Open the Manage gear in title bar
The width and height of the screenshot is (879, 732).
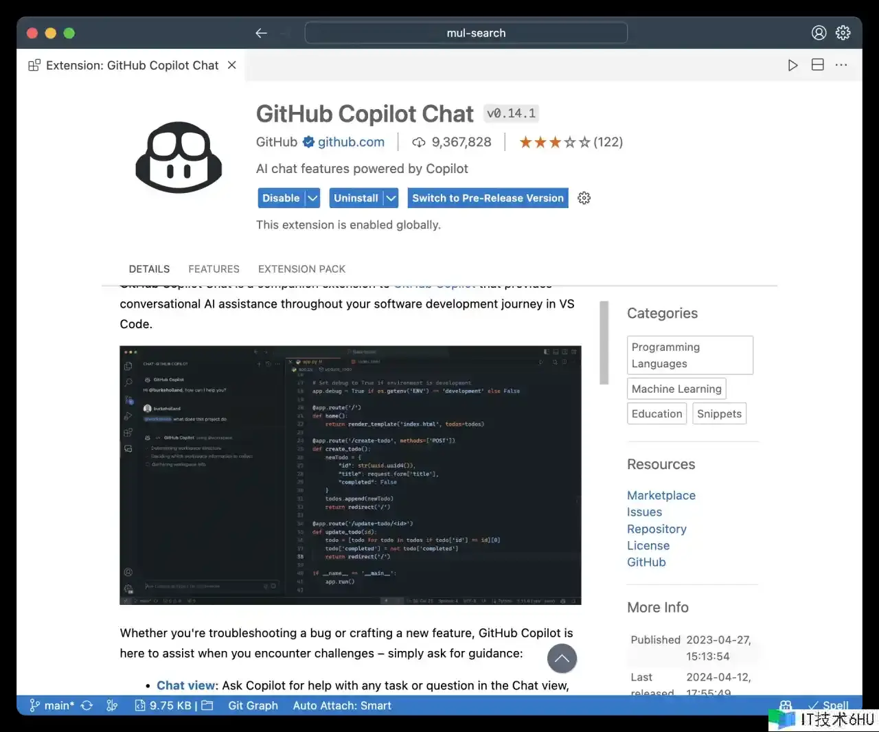[x=843, y=33]
